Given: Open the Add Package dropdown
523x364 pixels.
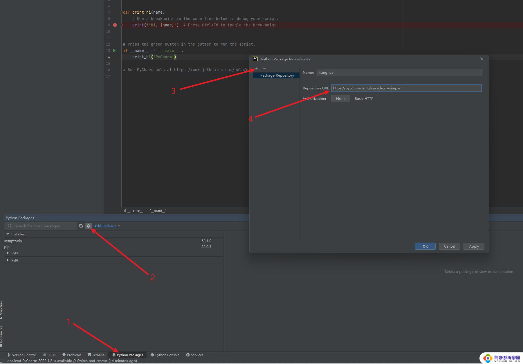Looking at the screenshot, I should pyautogui.click(x=107, y=226).
